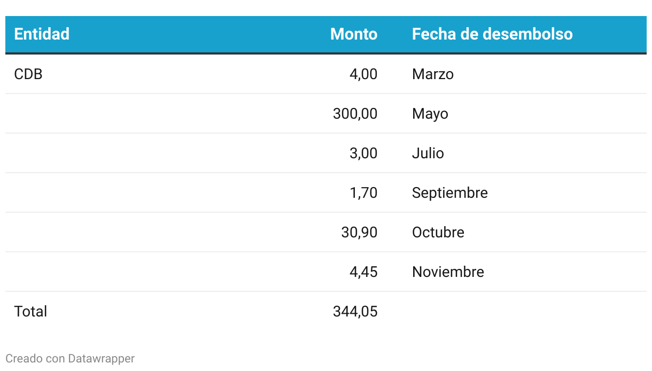Image resolution: width=652 pixels, height=371 pixels.
Task: Click the Fecha de desembolso header
Action: [x=492, y=34]
